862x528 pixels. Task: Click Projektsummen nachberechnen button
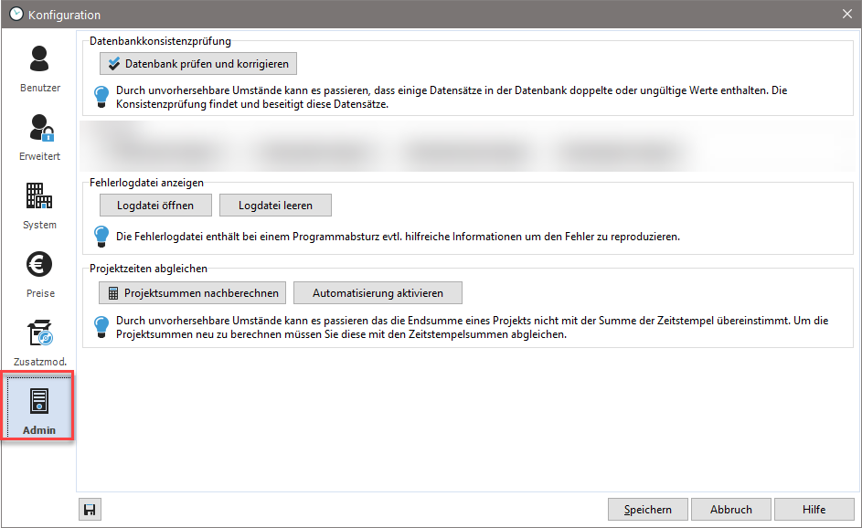(x=193, y=293)
